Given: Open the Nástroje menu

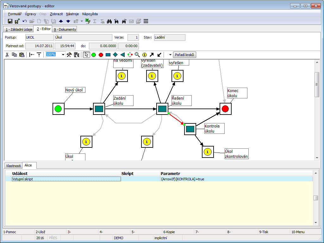Looking at the screenshot, I should point(72,14).
